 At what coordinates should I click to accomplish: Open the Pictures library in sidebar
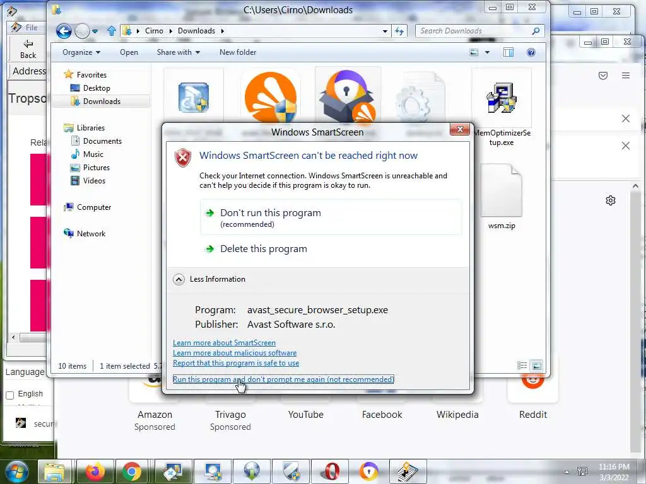(96, 168)
